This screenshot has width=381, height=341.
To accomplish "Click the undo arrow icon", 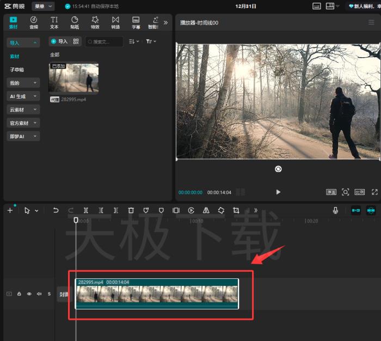I will 56,210.
